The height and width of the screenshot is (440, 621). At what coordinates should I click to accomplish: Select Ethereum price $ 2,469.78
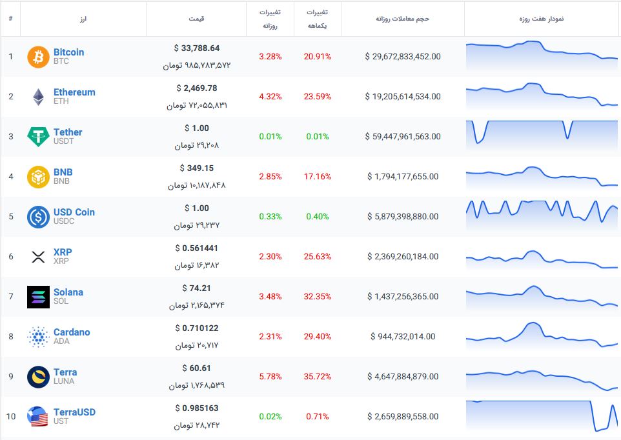[x=196, y=88]
